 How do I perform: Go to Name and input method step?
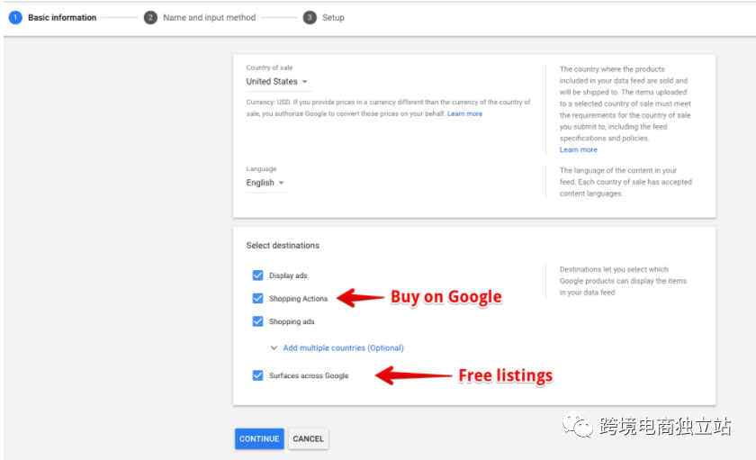pos(209,17)
